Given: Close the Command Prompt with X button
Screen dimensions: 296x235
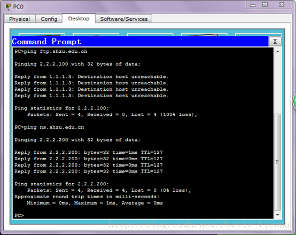Looking at the screenshot, I should 275,41.
